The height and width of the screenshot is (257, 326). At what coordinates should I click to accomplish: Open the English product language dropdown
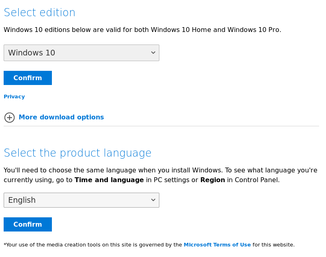pos(81,200)
